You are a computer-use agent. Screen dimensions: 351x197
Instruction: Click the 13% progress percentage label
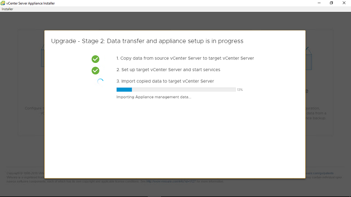(x=240, y=90)
